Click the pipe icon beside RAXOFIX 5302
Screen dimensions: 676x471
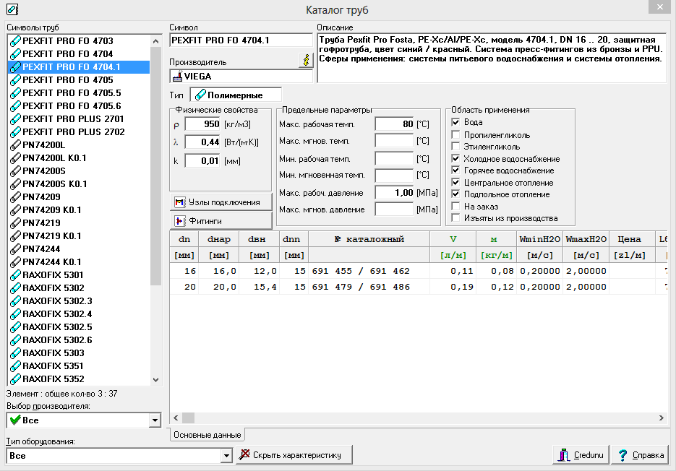coord(15,288)
